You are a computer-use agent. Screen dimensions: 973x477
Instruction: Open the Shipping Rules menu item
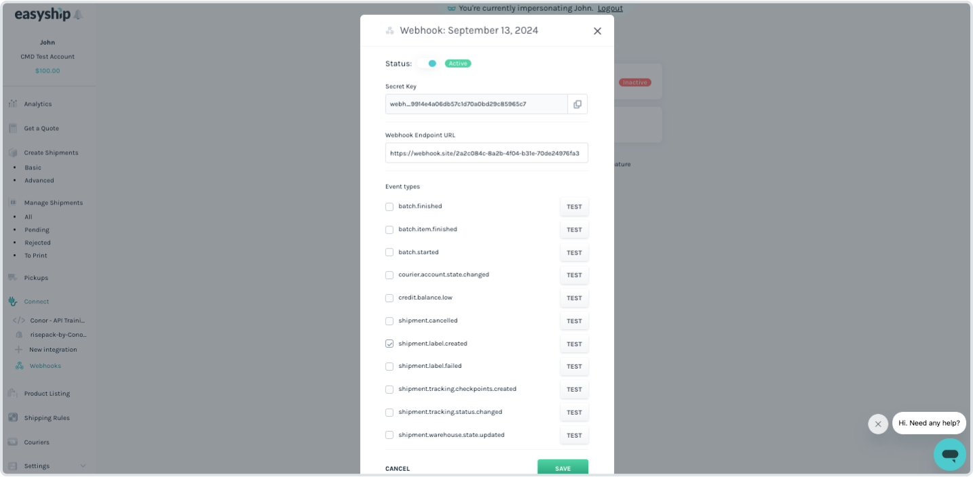(47, 418)
